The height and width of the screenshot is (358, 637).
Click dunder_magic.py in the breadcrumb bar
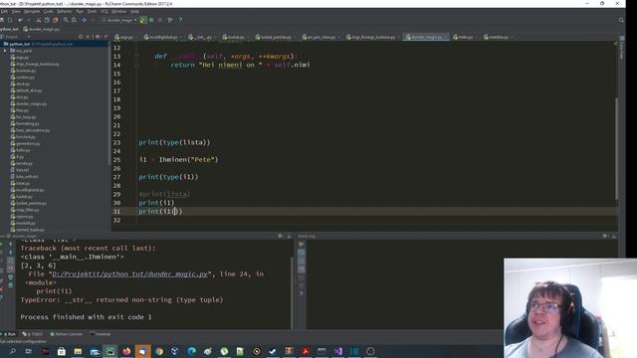(42, 29)
